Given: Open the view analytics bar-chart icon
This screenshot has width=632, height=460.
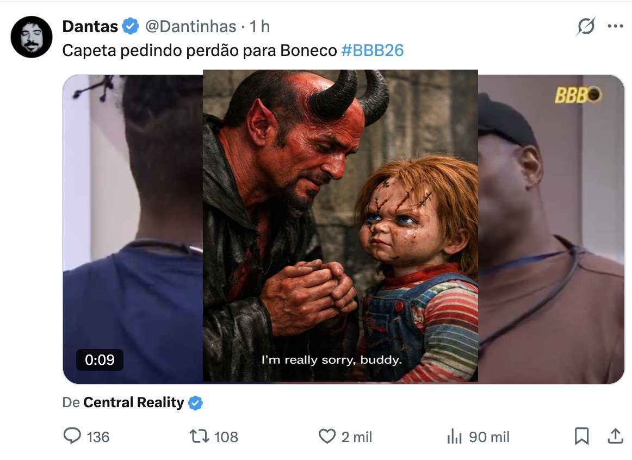Looking at the screenshot, I should [454, 436].
